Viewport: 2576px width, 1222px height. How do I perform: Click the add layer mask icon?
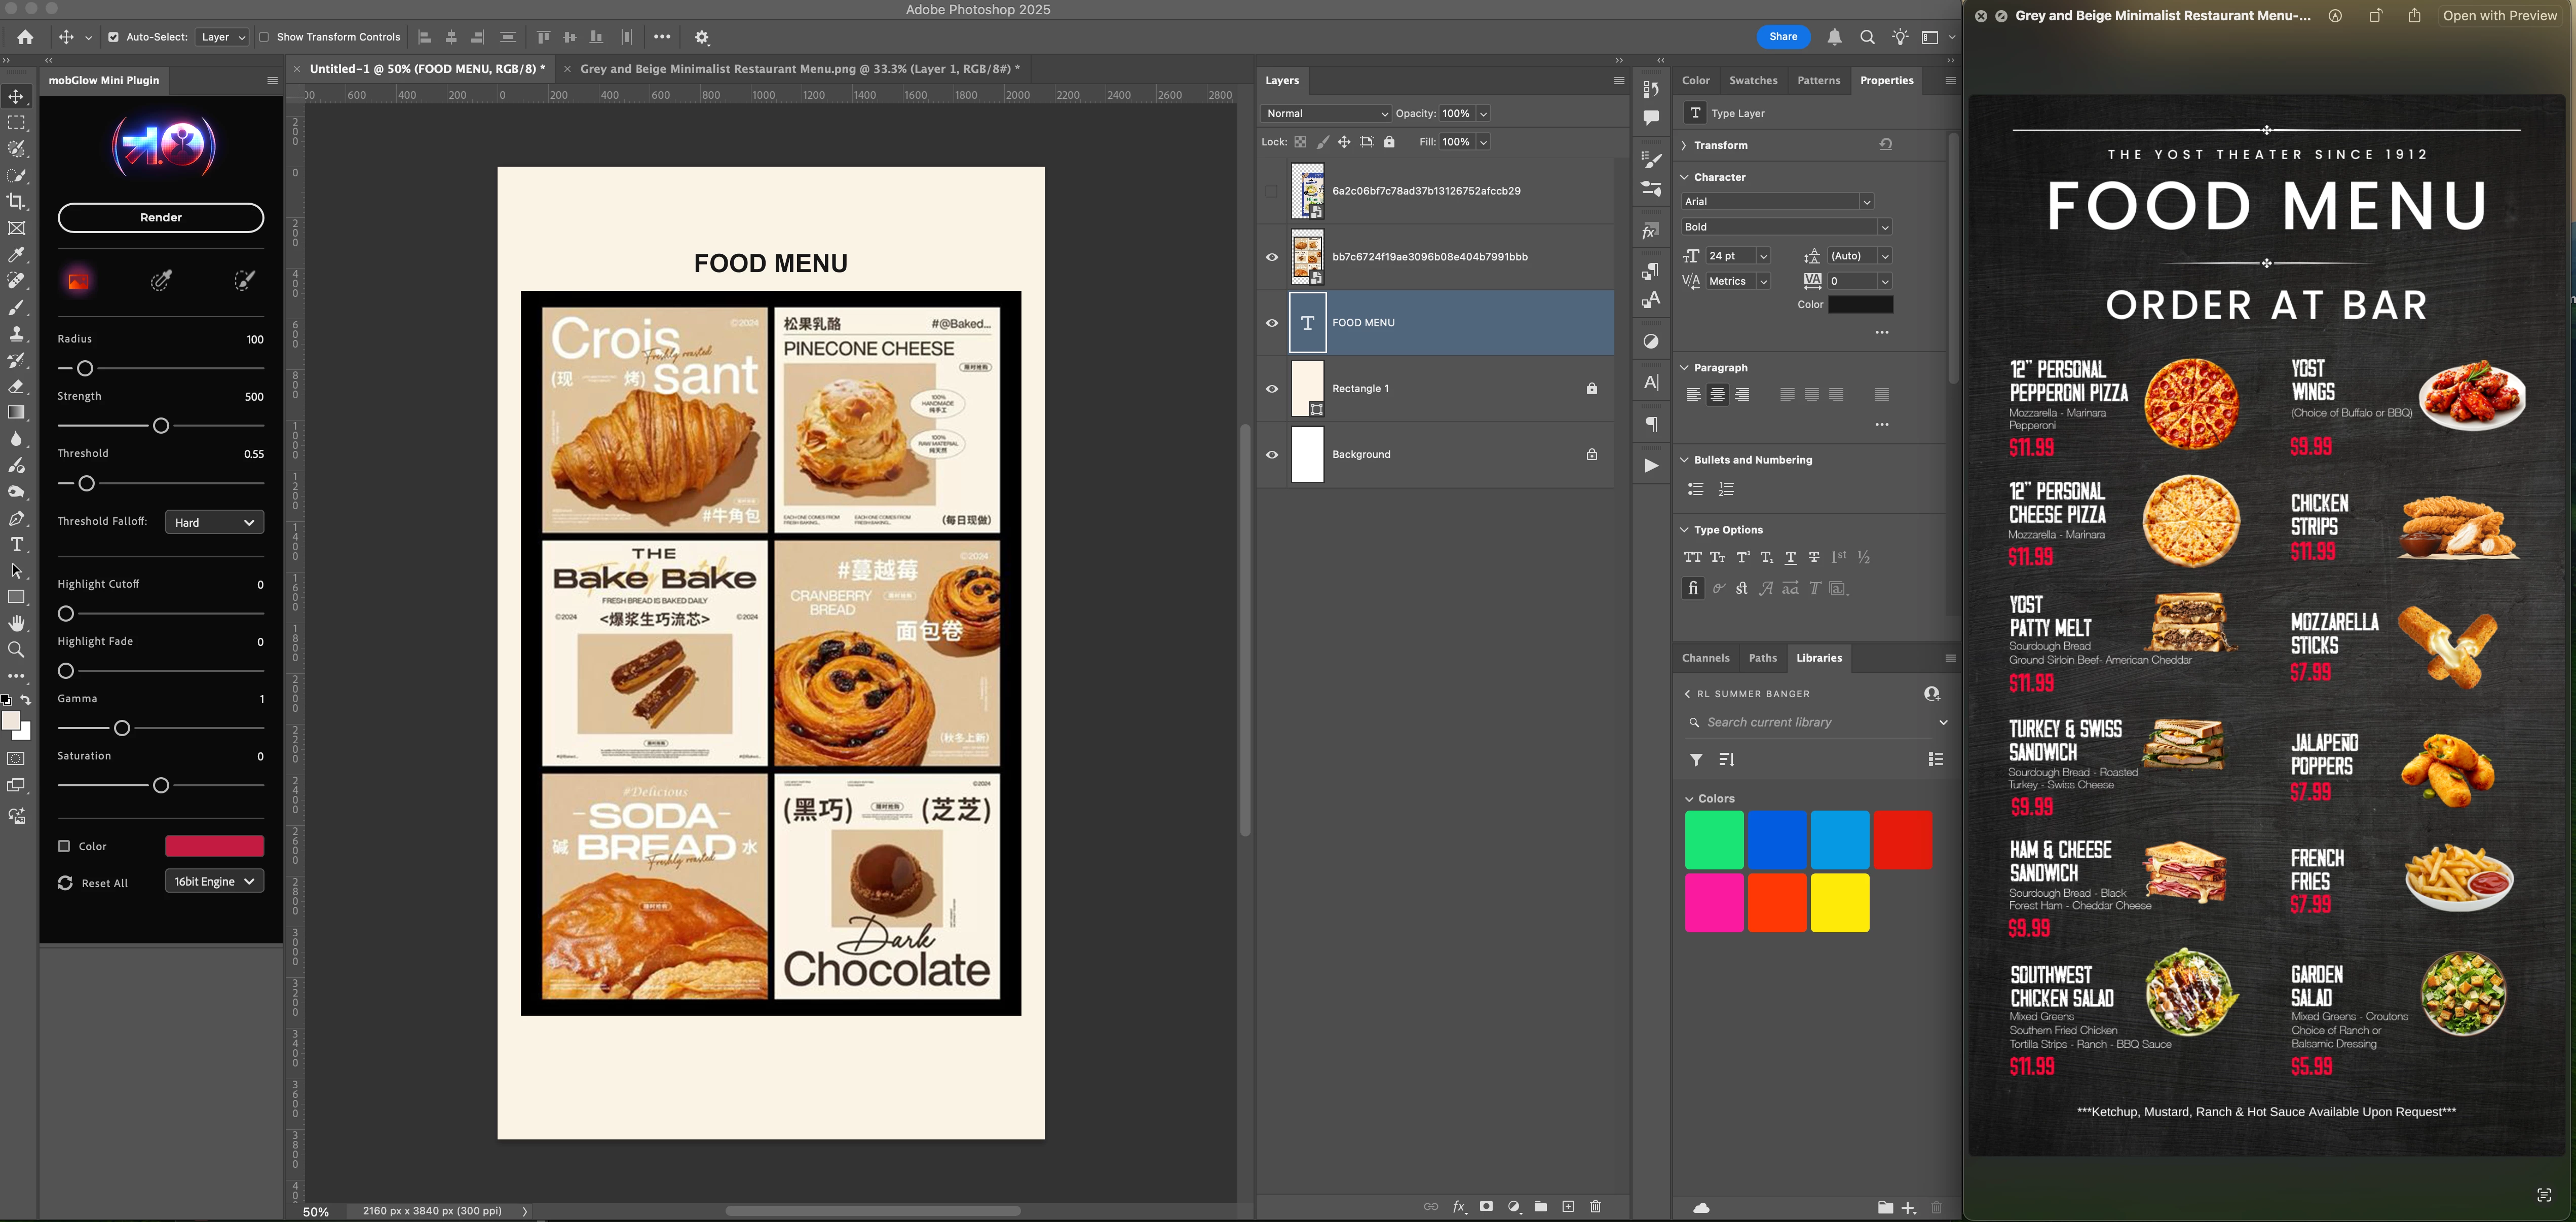point(1487,1207)
